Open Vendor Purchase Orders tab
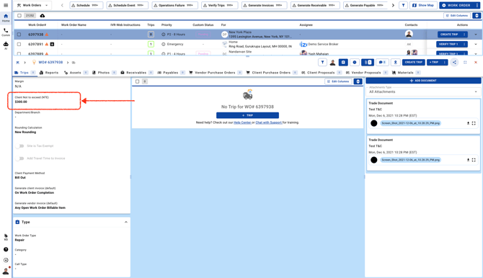The width and height of the screenshot is (483, 278). 216,73
